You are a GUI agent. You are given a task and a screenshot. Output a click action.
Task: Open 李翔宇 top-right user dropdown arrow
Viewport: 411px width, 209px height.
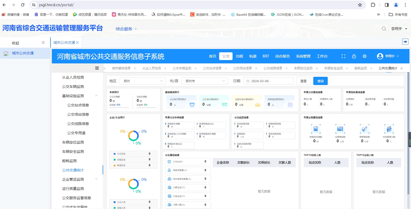tap(406, 29)
